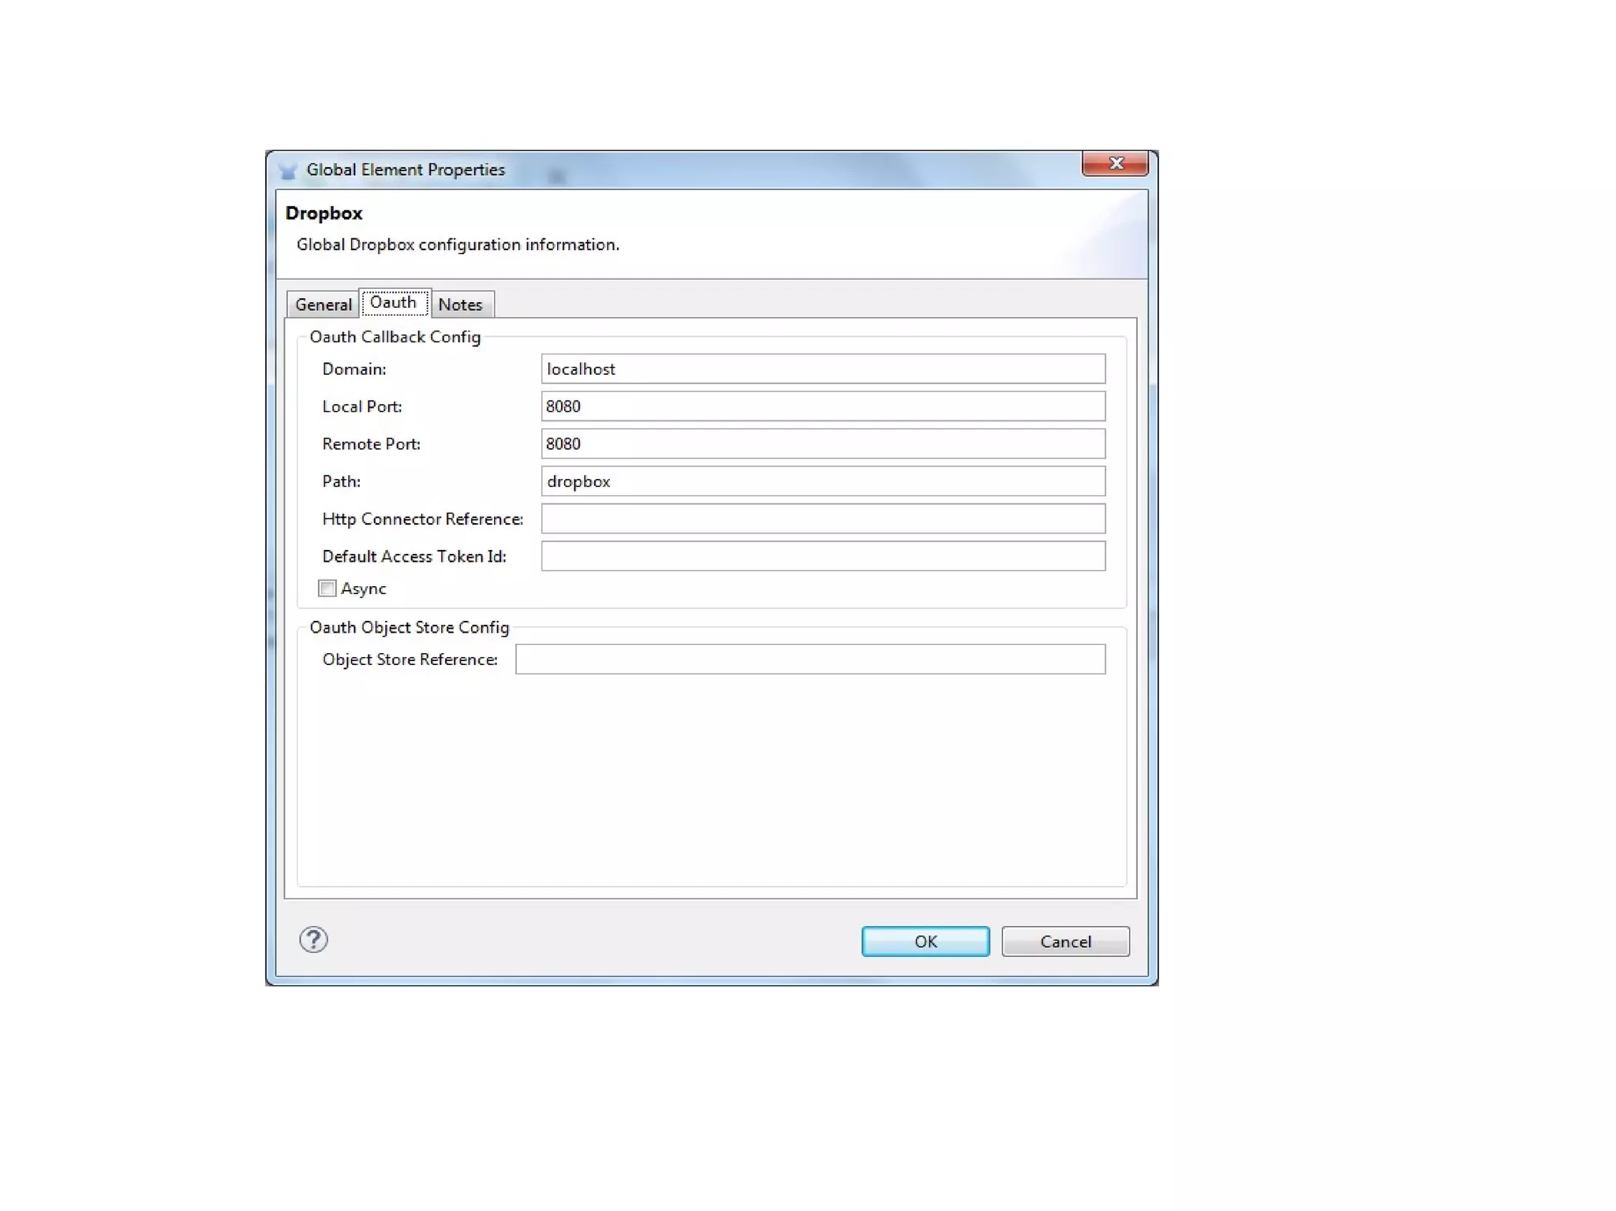Viewport: 1616px width, 1211px height.
Task: Close the Global Element Properties dialog
Action: (1115, 163)
